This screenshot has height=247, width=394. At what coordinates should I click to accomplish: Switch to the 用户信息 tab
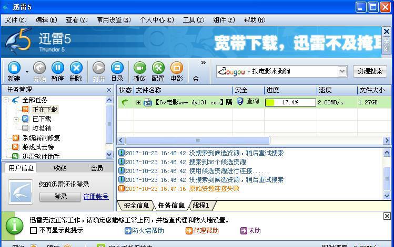coord(21,168)
